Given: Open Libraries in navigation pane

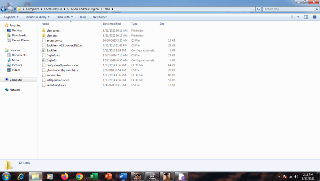Looking at the screenshot, I should tap(15, 50).
